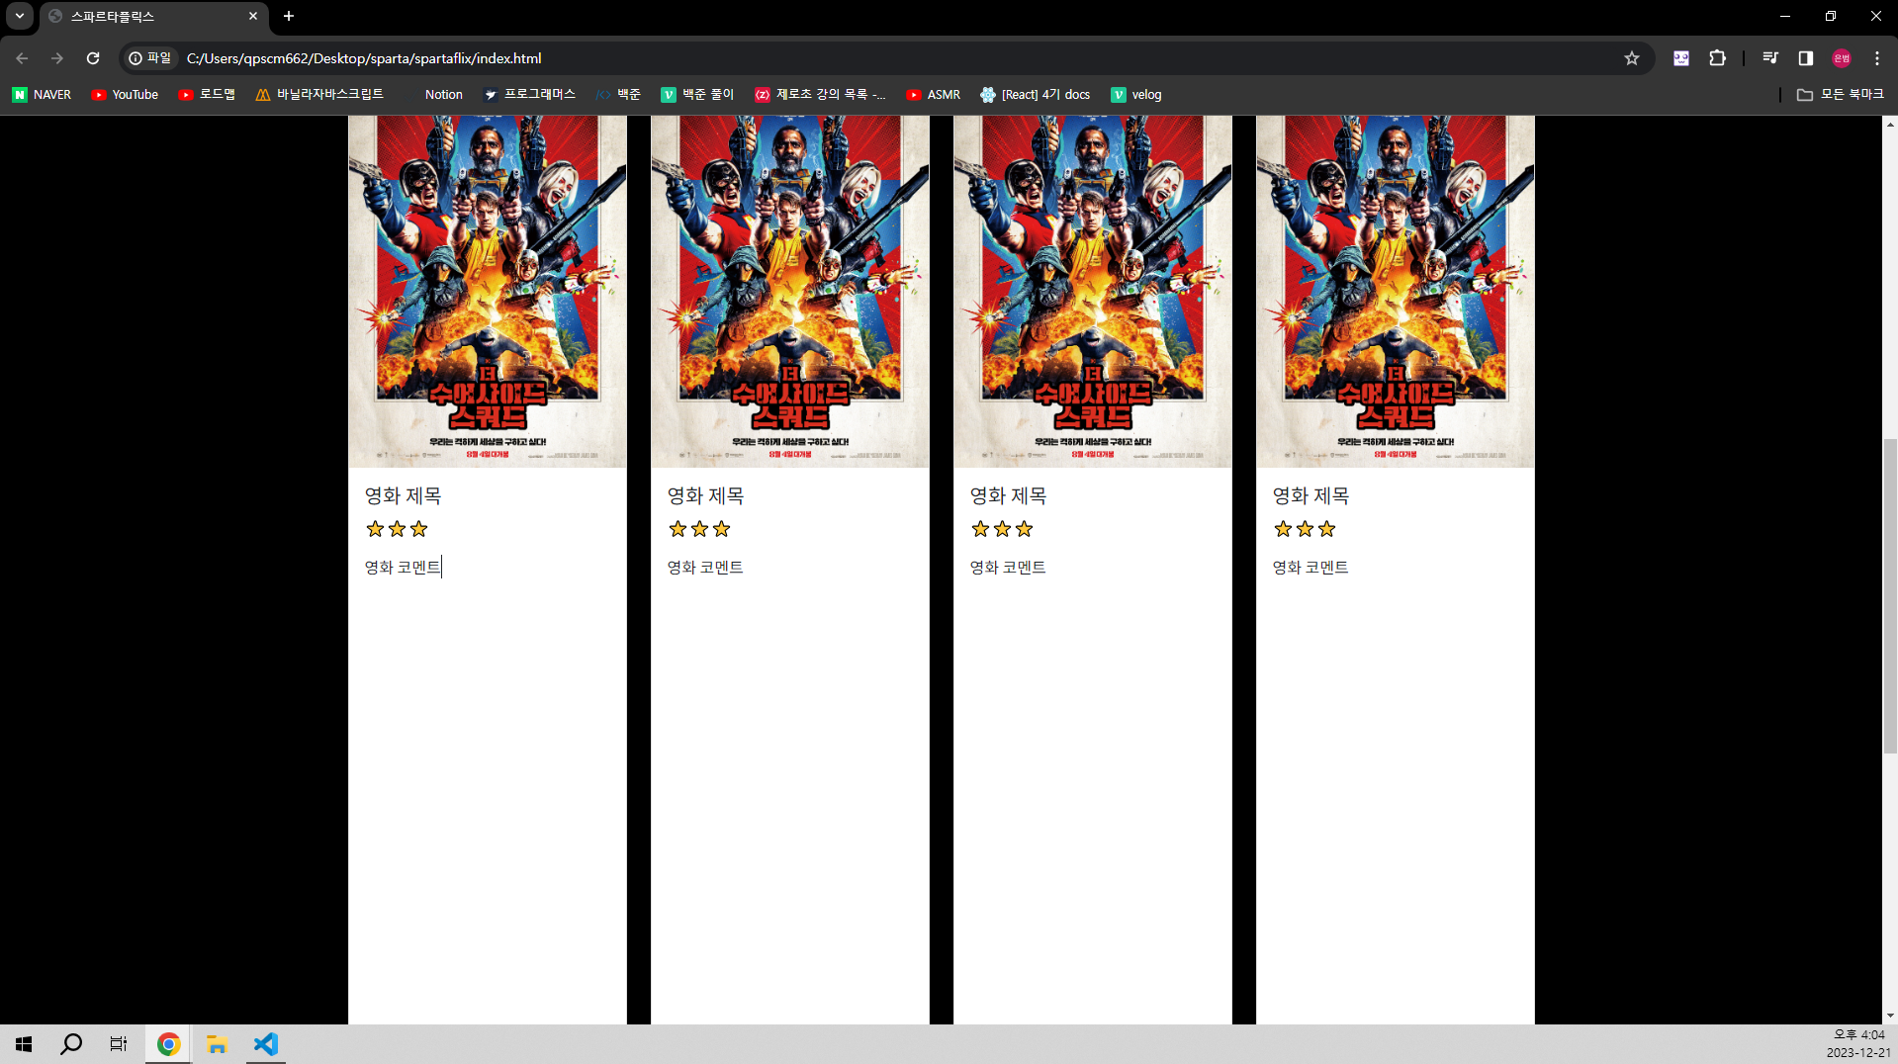
Task: Click 영화 제목 title in fourth card
Action: point(1311,496)
